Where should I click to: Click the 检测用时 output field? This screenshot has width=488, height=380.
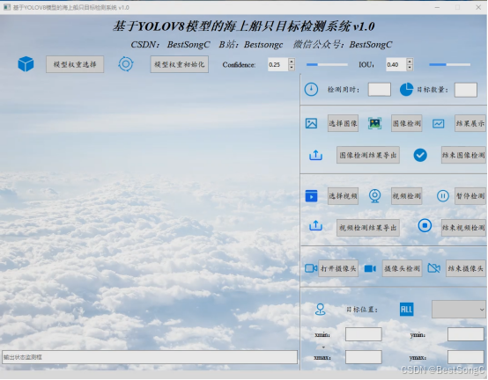tap(380, 90)
